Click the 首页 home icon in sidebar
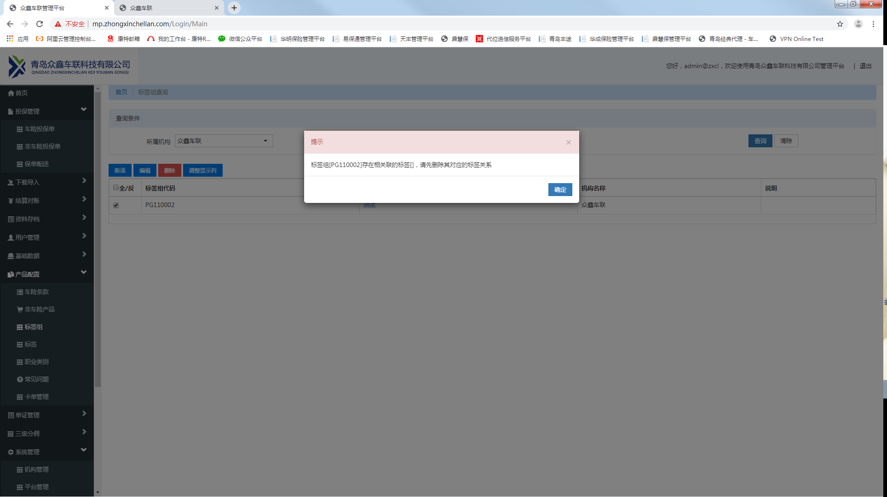Screen dimensions: 887x497 [11, 93]
